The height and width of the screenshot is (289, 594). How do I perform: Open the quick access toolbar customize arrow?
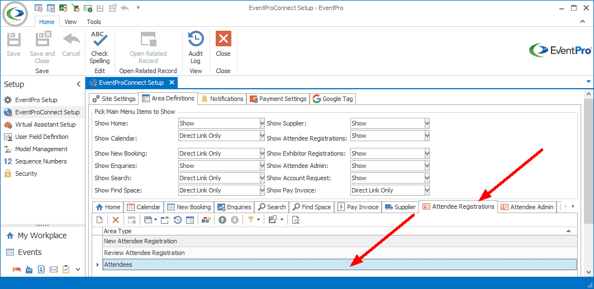point(138,7)
